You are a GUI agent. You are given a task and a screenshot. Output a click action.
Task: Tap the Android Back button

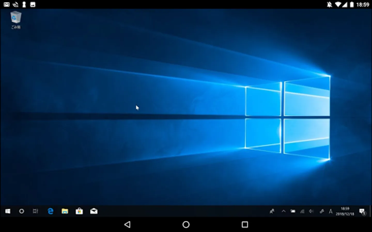click(x=127, y=225)
